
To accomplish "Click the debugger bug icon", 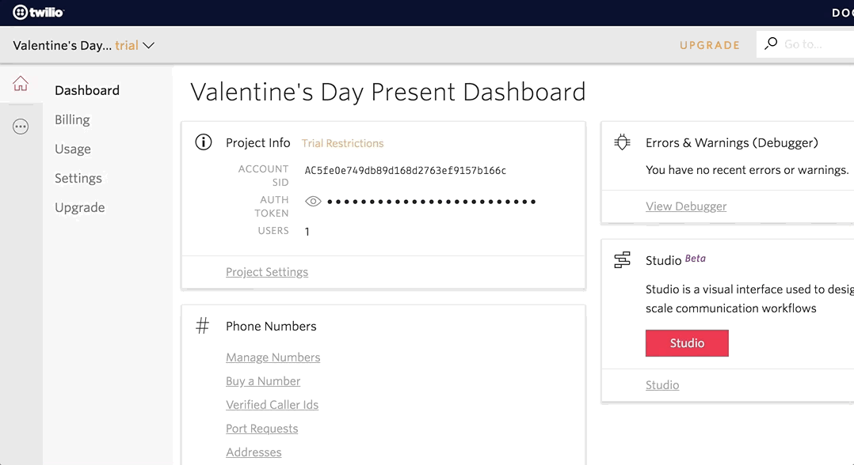I will click(x=622, y=142).
